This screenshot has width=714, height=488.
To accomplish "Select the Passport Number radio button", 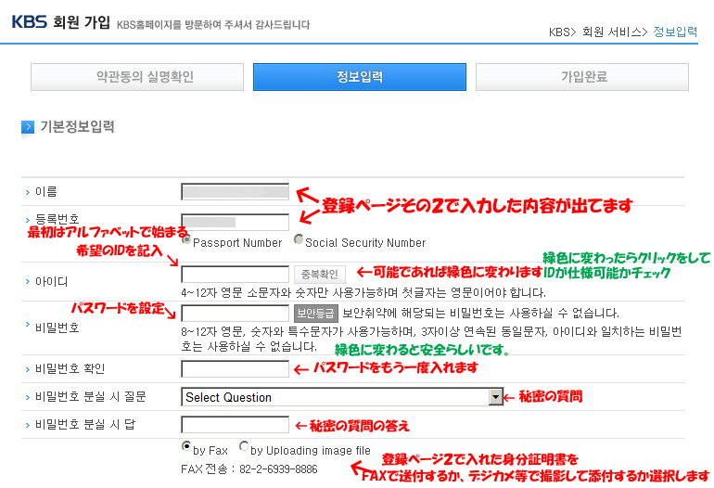I will [x=186, y=239].
